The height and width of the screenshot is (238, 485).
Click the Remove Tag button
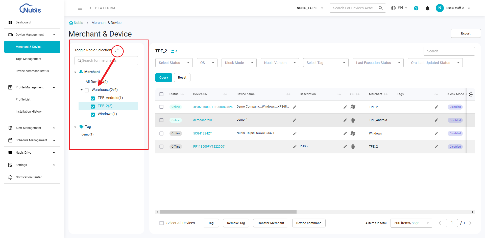236,223
